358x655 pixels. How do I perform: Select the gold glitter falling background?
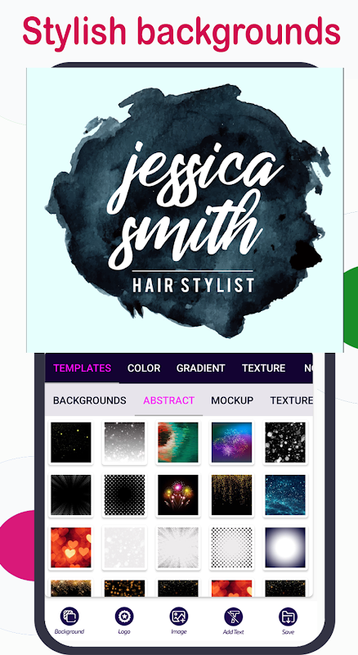coord(231,495)
